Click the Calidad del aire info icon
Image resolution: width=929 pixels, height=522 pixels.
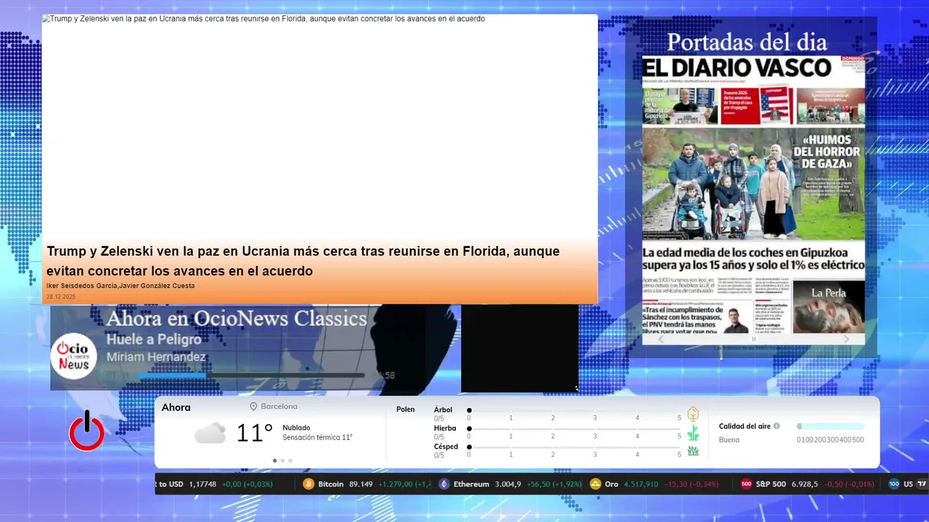(777, 426)
